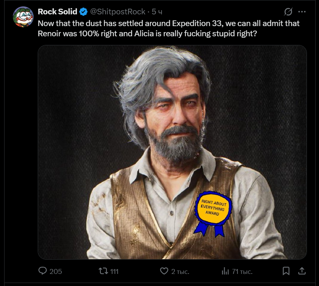Screen dimensions: 319x286
Task: Open the repost arrows menu
Action: point(103,271)
